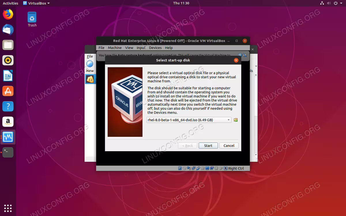Click the mouse integration indicator in status bar

[x=221, y=168]
